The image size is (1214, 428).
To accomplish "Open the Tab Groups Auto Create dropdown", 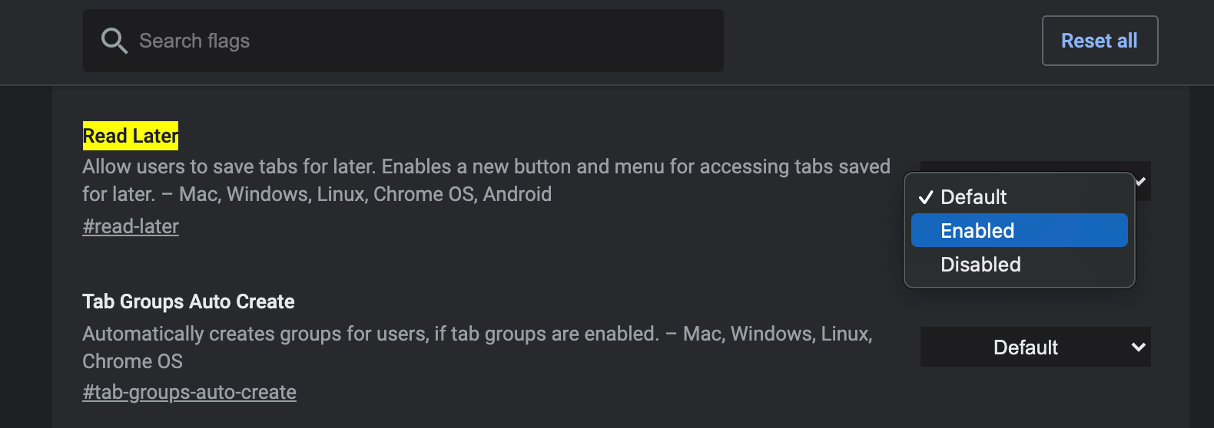I will click(1034, 347).
